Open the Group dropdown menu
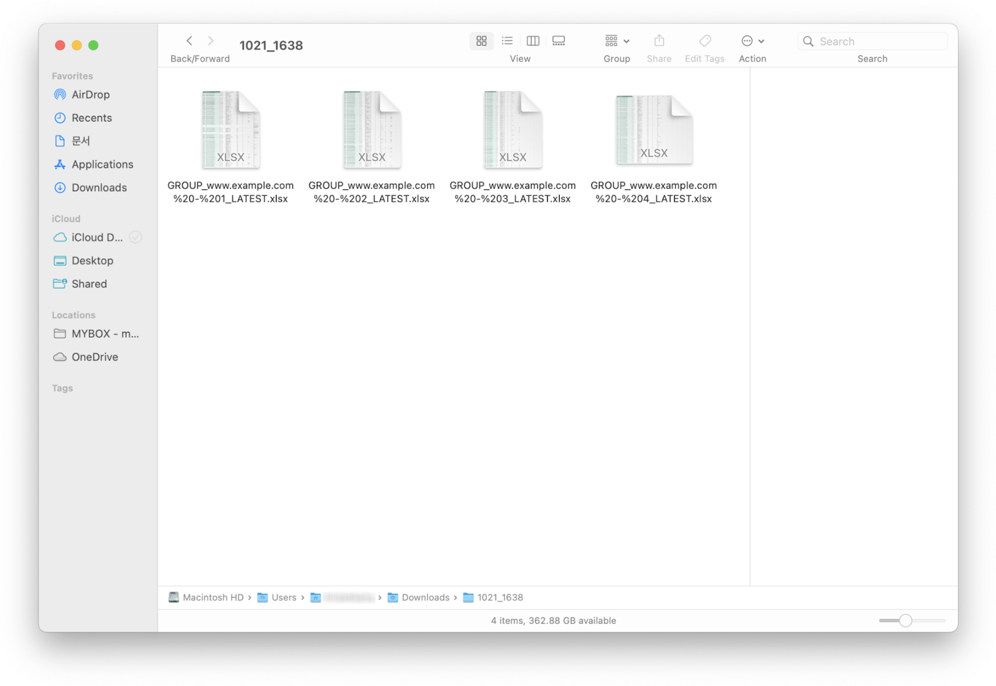Image resolution: width=996 pixels, height=686 pixels. click(x=616, y=41)
